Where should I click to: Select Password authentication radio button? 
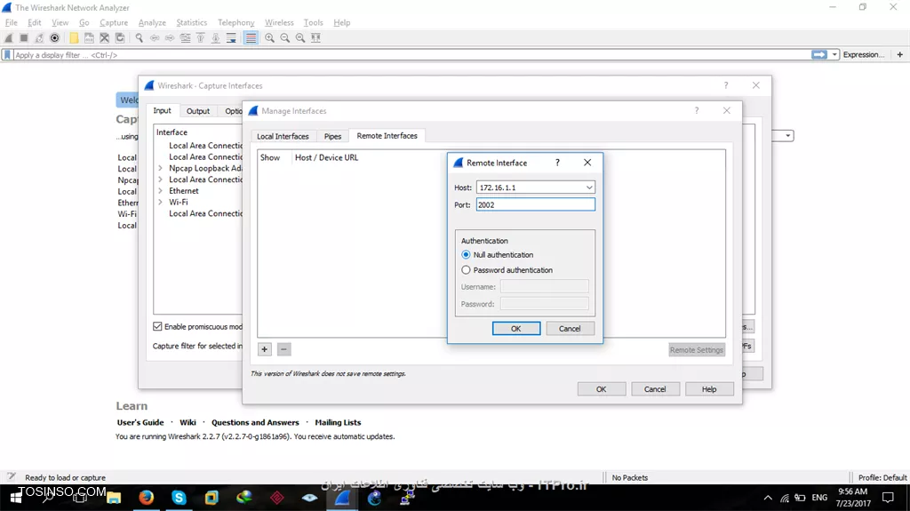tap(466, 270)
